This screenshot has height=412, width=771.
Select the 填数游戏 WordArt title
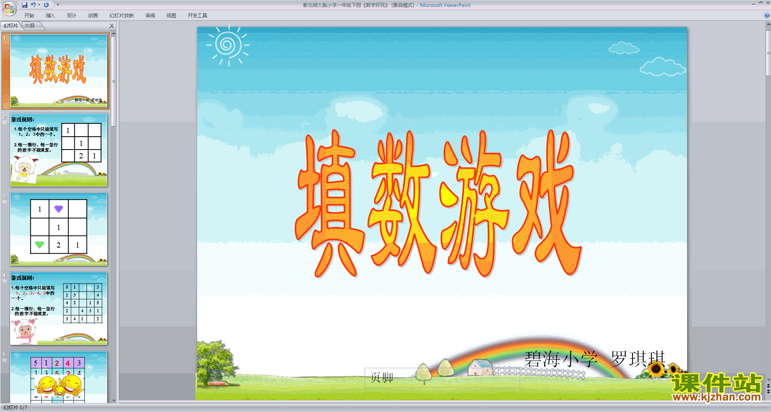439,204
